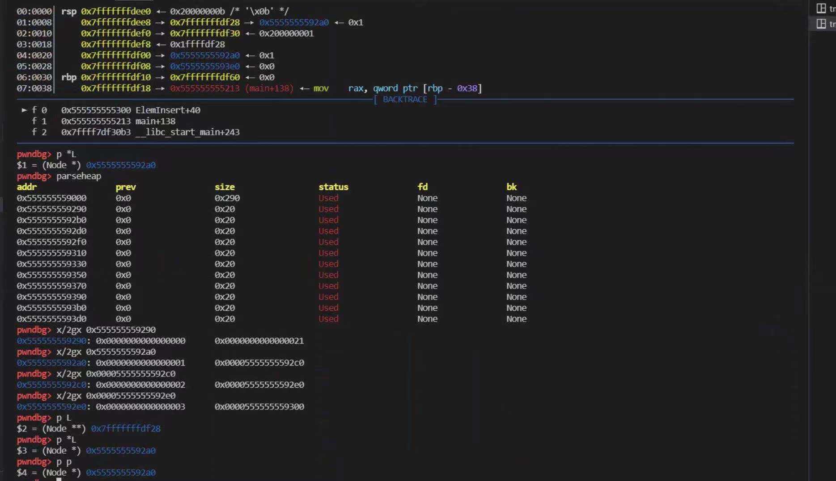Select the value 0x0000000000000001
This screenshot has width=836, height=481.
click(140, 363)
